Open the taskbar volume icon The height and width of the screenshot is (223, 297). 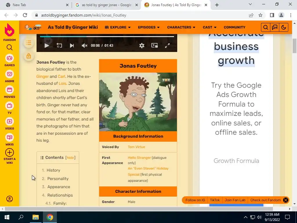(x=259, y=217)
